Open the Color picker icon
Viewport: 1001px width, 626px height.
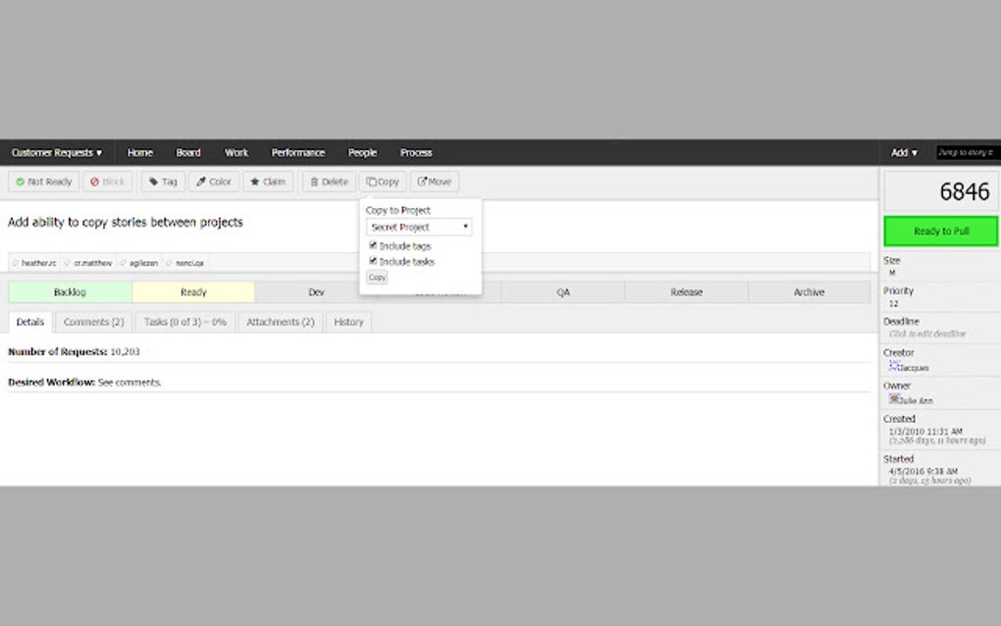pyautogui.click(x=200, y=182)
